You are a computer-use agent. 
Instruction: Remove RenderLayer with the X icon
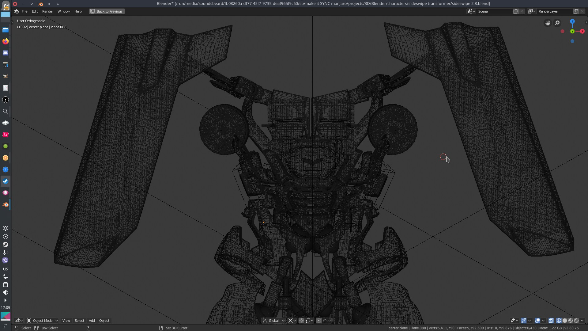click(582, 11)
